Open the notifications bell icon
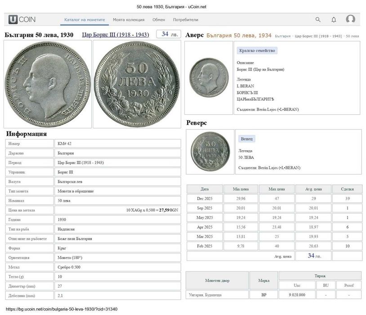 click(x=334, y=20)
